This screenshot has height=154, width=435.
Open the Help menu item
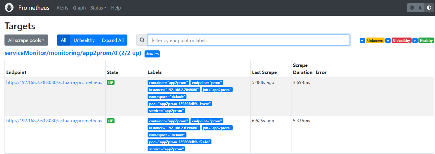pyautogui.click(x=116, y=8)
